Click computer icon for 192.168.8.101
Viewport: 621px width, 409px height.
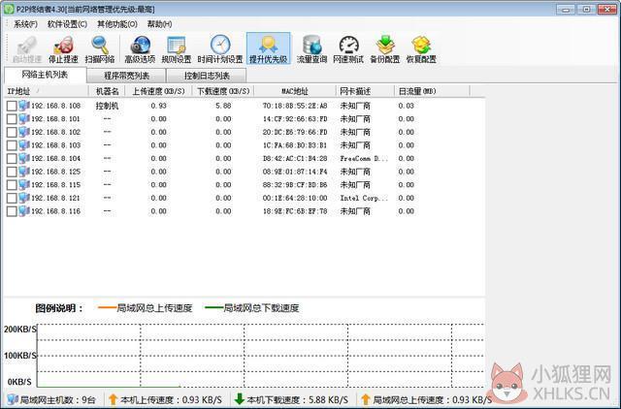coord(24,118)
